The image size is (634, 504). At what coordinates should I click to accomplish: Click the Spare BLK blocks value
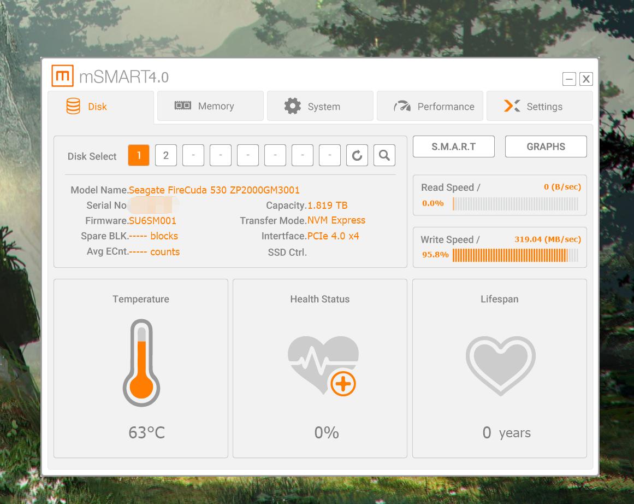153,236
